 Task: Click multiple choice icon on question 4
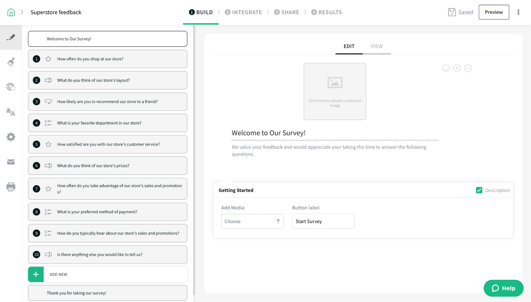tap(48, 123)
